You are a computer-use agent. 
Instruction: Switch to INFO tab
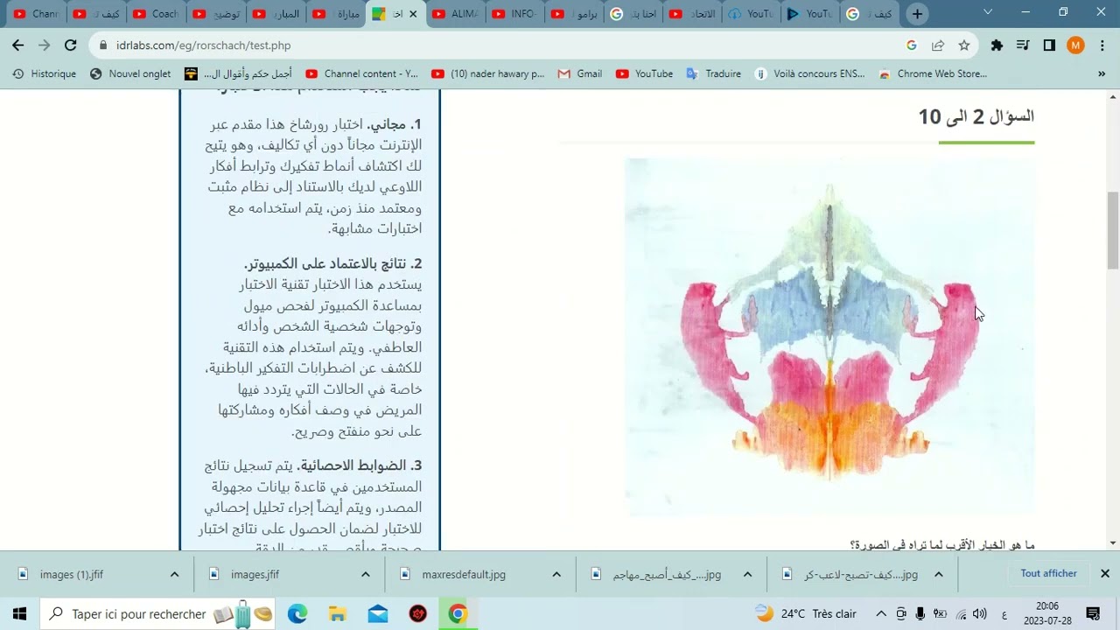pos(514,14)
